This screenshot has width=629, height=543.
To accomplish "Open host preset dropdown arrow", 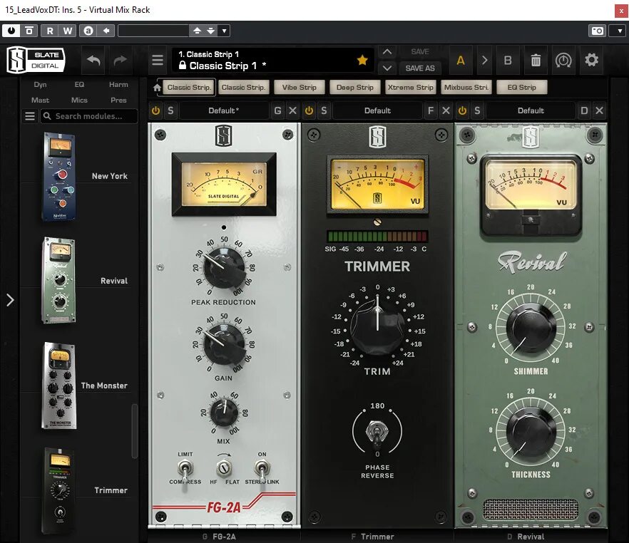I will pyautogui.click(x=224, y=31).
